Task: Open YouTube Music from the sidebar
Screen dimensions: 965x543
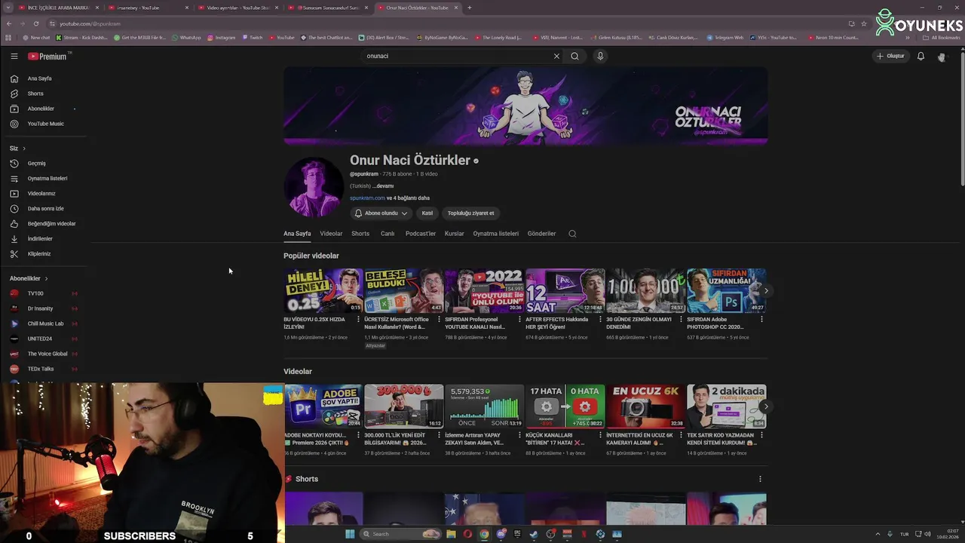Action: pyautogui.click(x=45, y=124)
